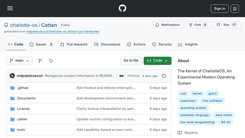Select the free-software topic tag

point(212,101)
